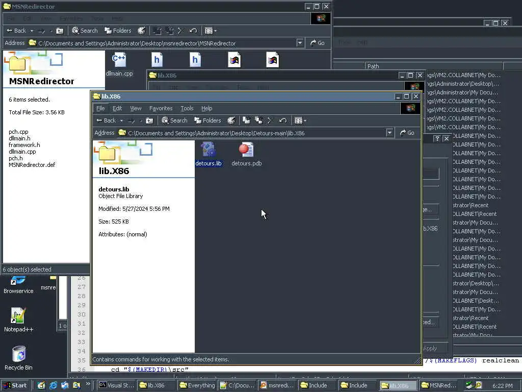Image resolution: width=522 pixels, height=392 pixels.
Task: Switch to MSNRed... taskbar button
Action: tap(438, 385)
